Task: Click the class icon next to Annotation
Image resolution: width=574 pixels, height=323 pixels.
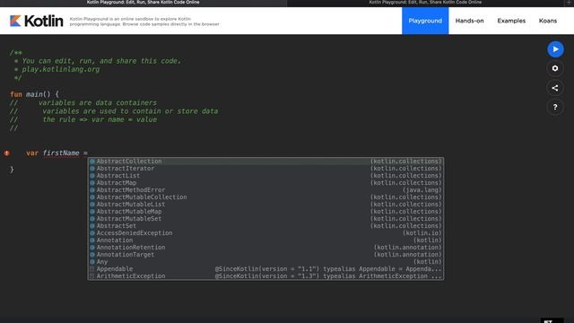Action: pos(92,240)
